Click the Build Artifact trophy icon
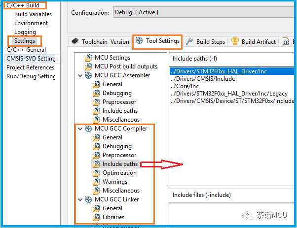297x228 pixels. (x=235, y=41)
